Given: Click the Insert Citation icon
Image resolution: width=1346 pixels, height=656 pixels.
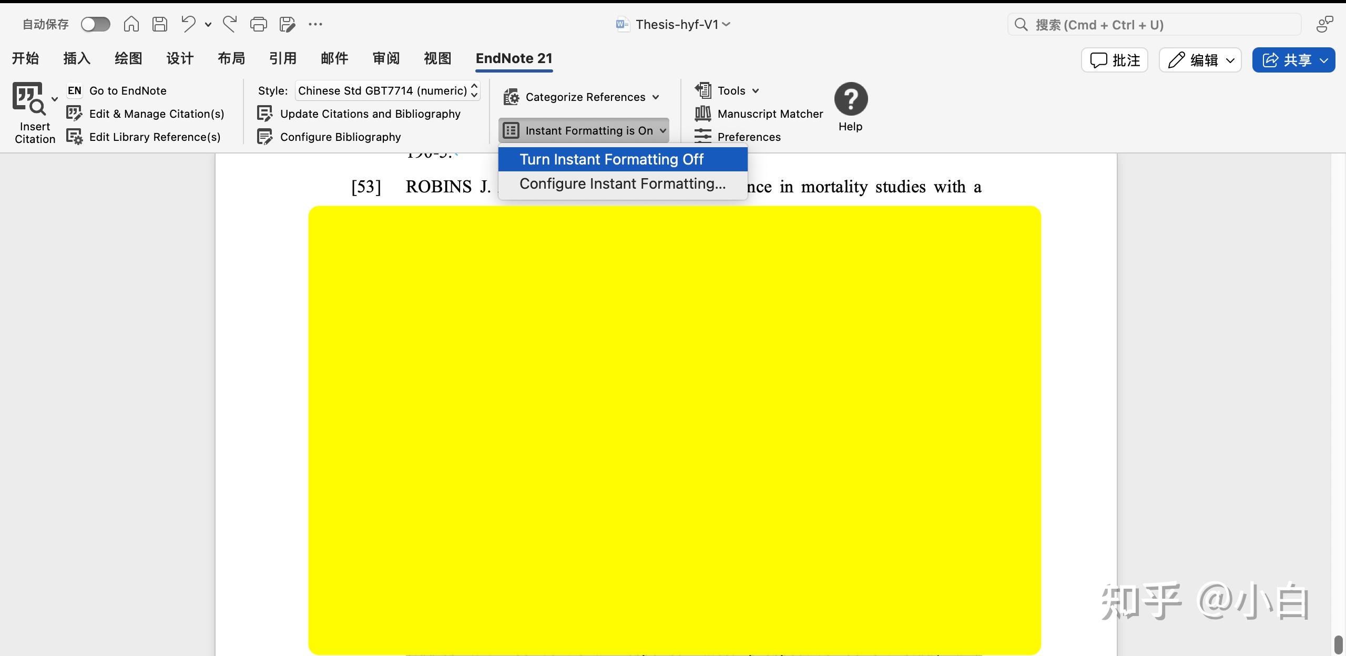Looking at the screenshot, I should [28, 99].
